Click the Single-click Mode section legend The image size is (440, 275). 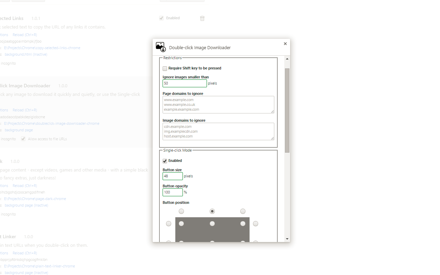[x=177, y=150]
